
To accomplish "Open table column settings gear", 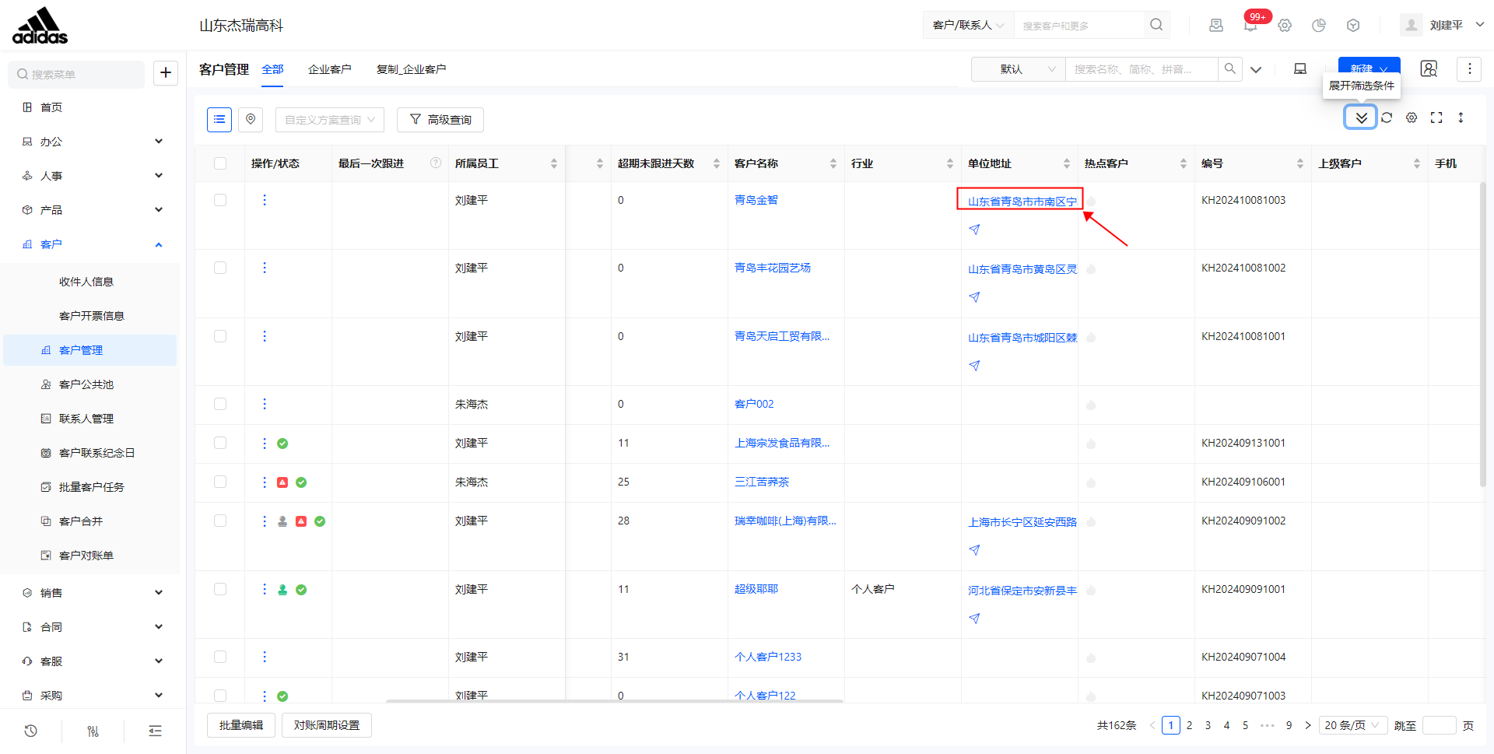I will pyautogui.click(x=1412, y=117).
